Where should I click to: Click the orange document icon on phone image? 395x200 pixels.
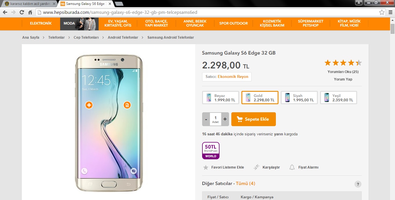[x=127, y=105]
